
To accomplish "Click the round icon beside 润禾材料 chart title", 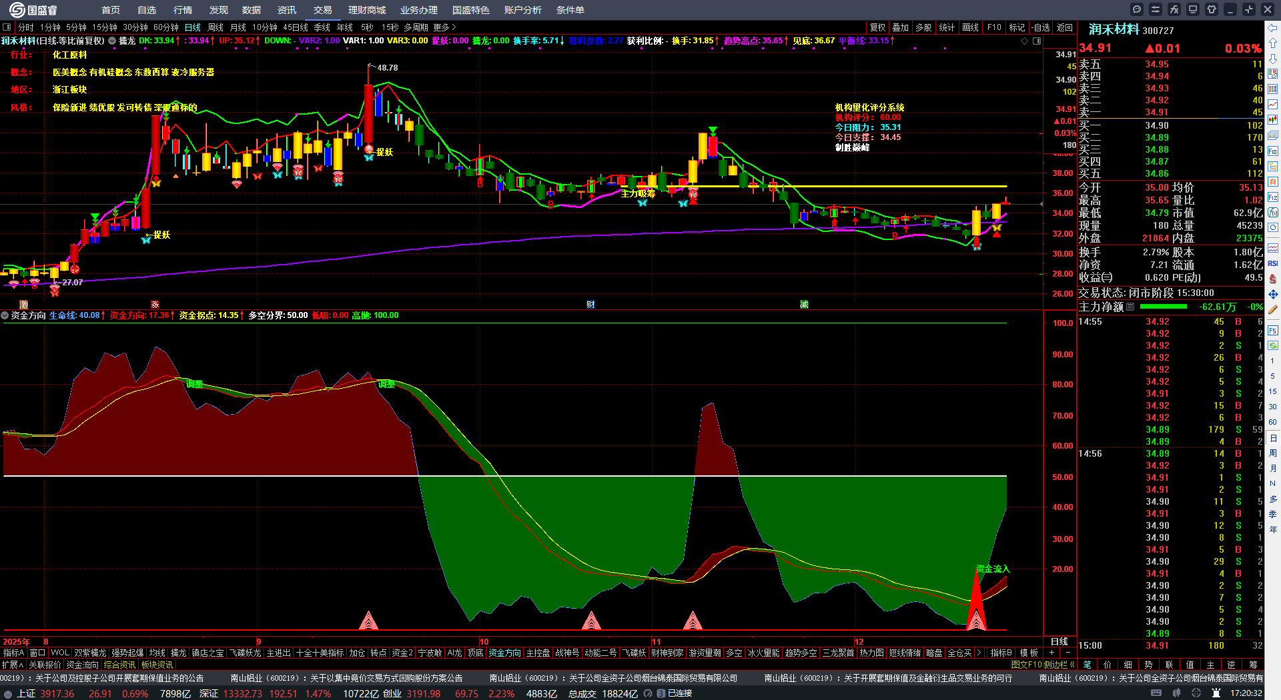I will (112, 41).
